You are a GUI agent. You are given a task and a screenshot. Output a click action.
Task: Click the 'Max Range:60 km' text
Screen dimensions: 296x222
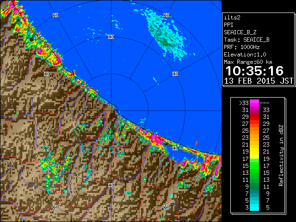coord(248,62)
